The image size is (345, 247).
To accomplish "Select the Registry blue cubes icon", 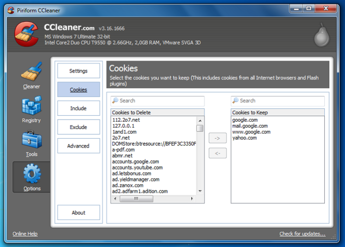I will coord(32,106).
